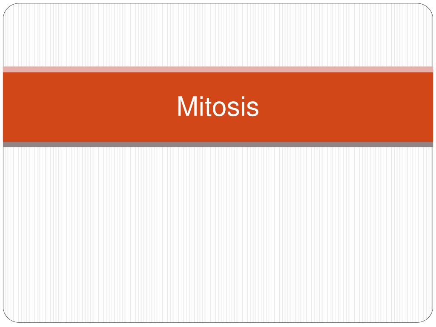
Task: Click the orange banner right of the title
Action: [346, 107]
